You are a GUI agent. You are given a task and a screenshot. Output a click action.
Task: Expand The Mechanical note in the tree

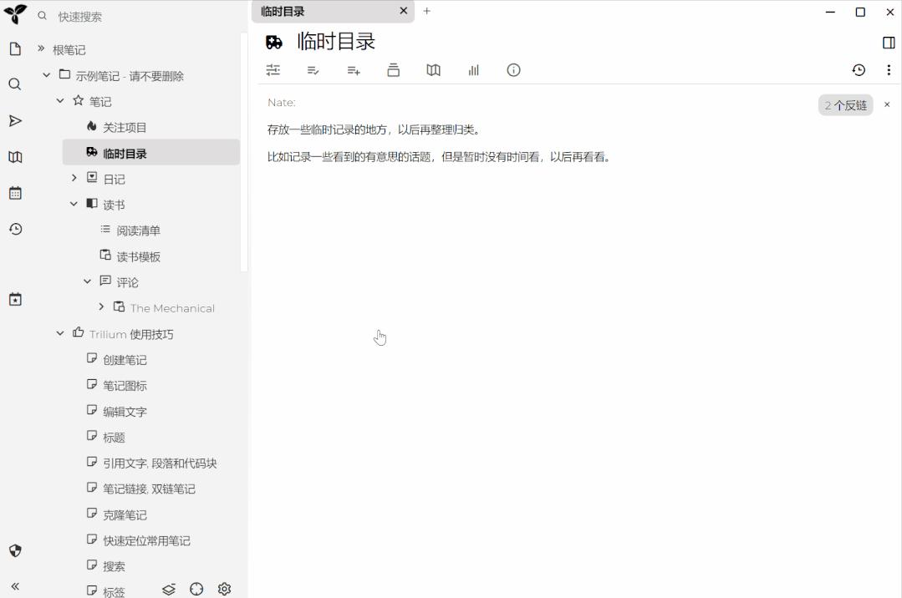click(x=101, y=307)
